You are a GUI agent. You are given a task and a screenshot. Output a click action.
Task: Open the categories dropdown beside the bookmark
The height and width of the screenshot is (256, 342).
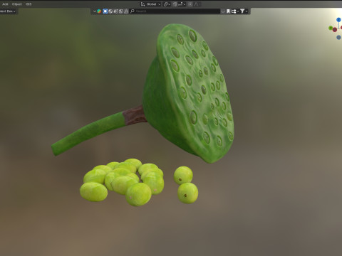[235, 11]
